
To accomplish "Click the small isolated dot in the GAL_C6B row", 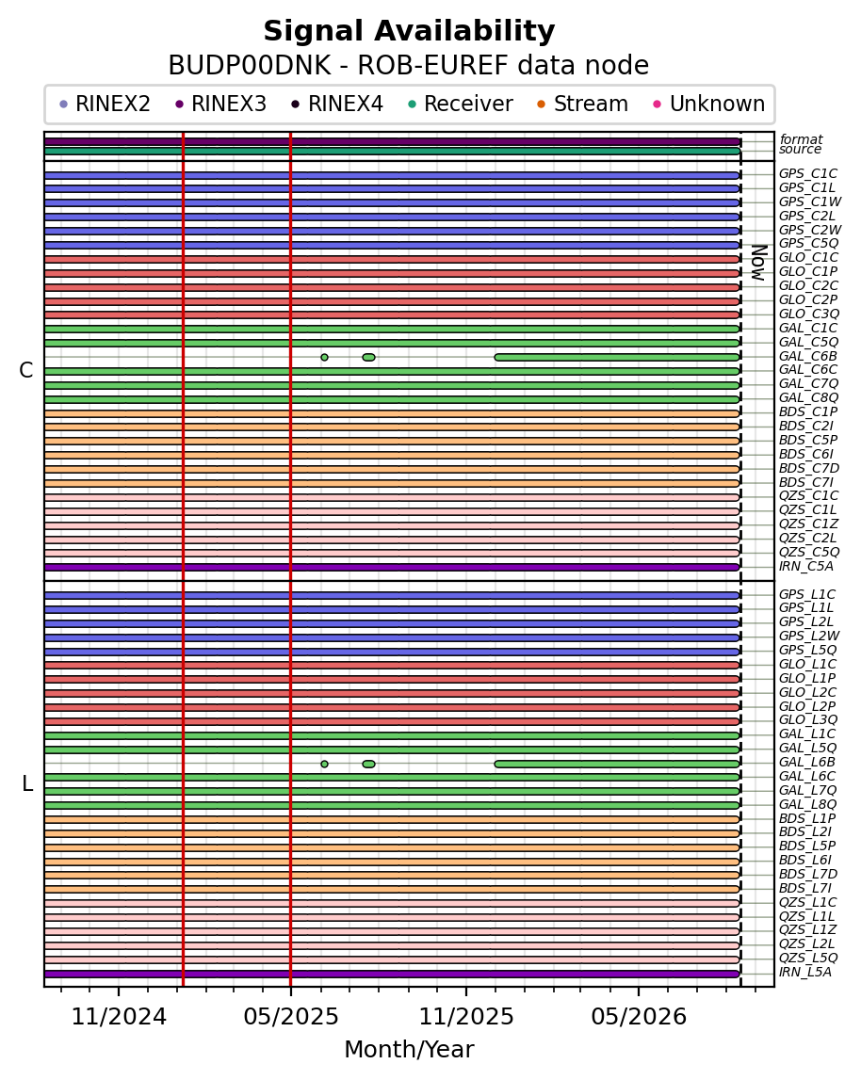I will (x=325, y=357).
